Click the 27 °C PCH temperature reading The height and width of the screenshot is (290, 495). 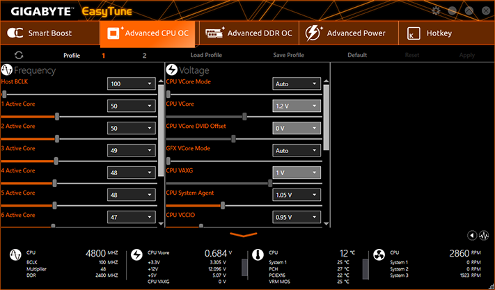coord(343,269)
